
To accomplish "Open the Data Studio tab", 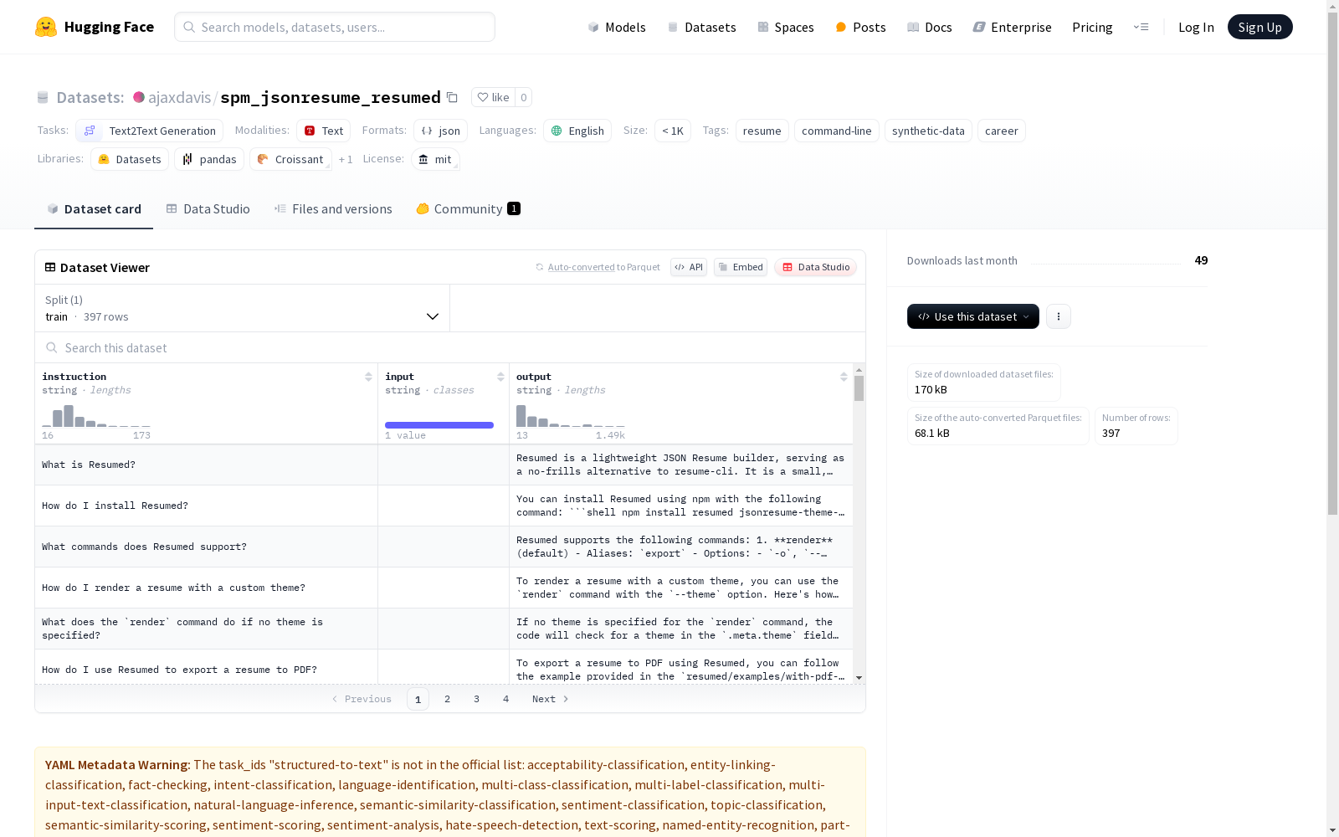I will pos(208,208).
